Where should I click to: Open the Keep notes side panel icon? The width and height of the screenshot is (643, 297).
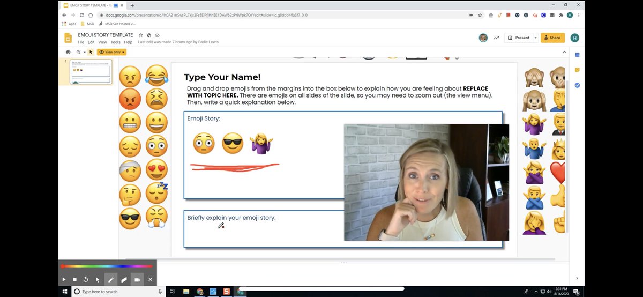[577, 70]
